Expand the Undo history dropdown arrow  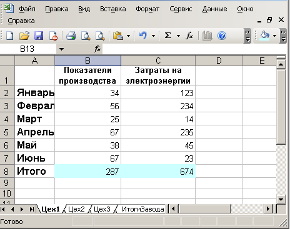point(154,36)
